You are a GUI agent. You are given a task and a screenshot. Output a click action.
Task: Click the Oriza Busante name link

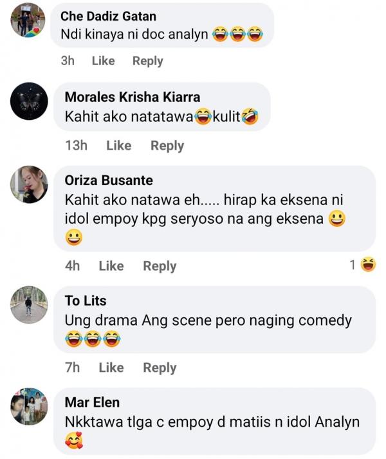pos(109,181)
